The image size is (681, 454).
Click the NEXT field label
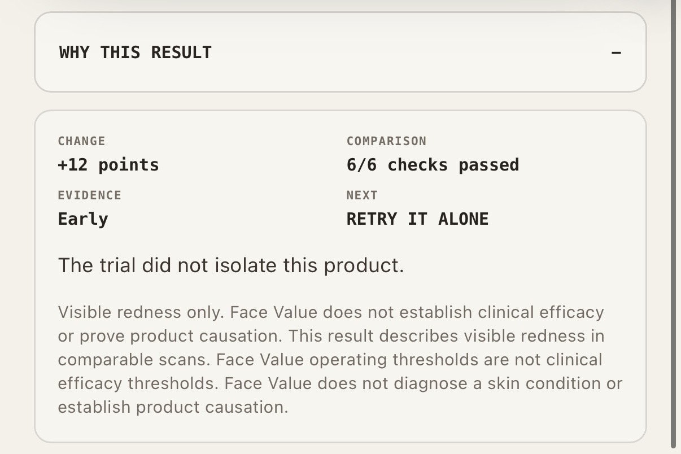click(x=362, y=195)
